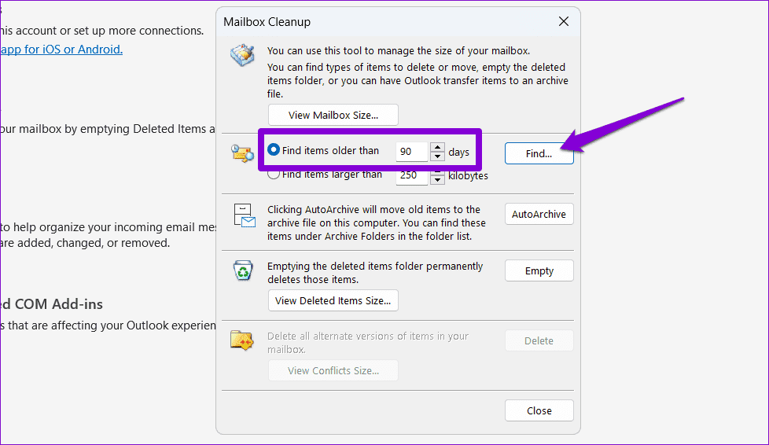This screenshot has width=769, height=445.
Task: Increase days value with up arrow
Action: coord(437,147)
